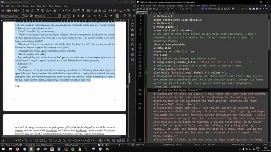Toggle Underline formatting in Writer

[83, 16]
